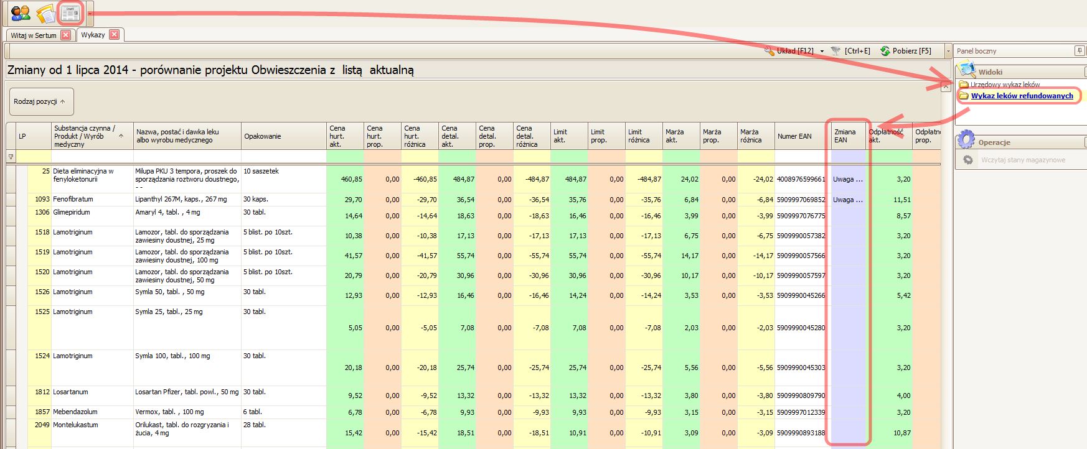Pin the Panel boczny side panel
This screenshot has height=449, width=1087.
click(1080, 51)
